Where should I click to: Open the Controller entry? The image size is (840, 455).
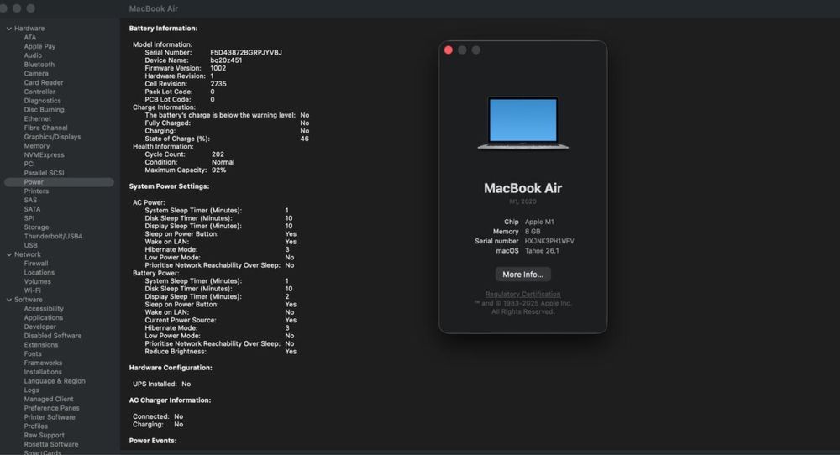39,92
